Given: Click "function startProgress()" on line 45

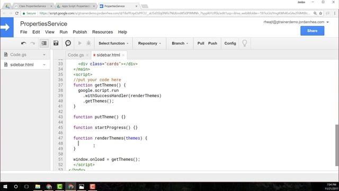Looking at the screenshot, I should click(102, 127).
